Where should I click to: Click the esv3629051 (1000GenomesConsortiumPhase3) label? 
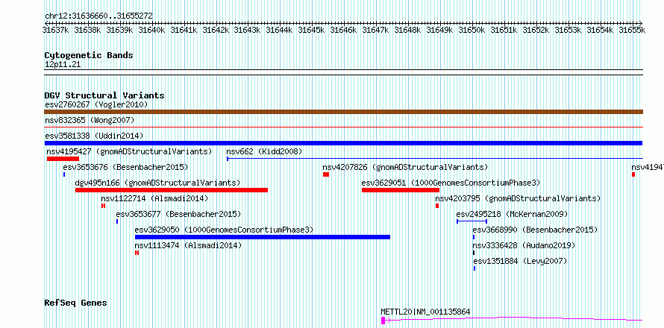(x=451, y=183)
